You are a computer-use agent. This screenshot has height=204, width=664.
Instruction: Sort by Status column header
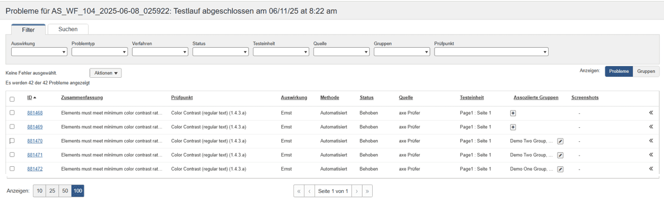367,98
